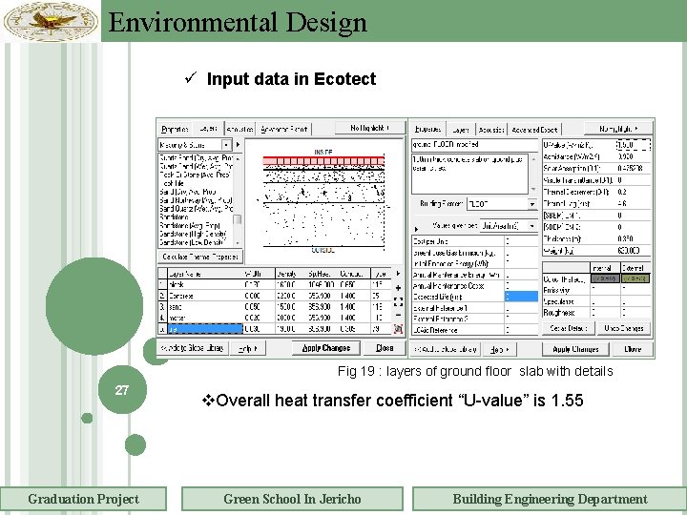Click the External Roughness cell
This screenshot has height=515, width=687.
[635, 313]
